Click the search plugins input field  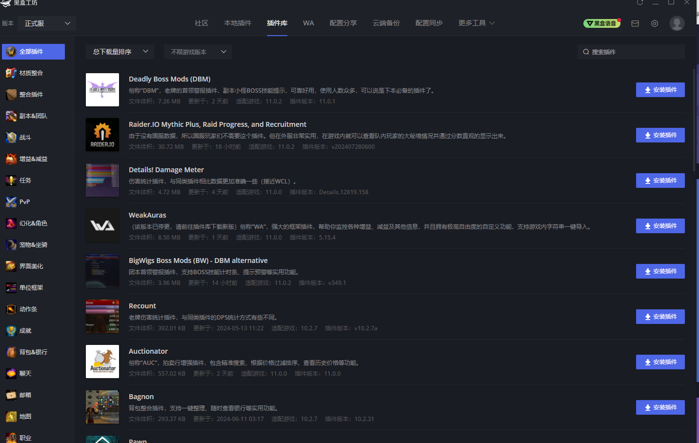coord(631,51)
